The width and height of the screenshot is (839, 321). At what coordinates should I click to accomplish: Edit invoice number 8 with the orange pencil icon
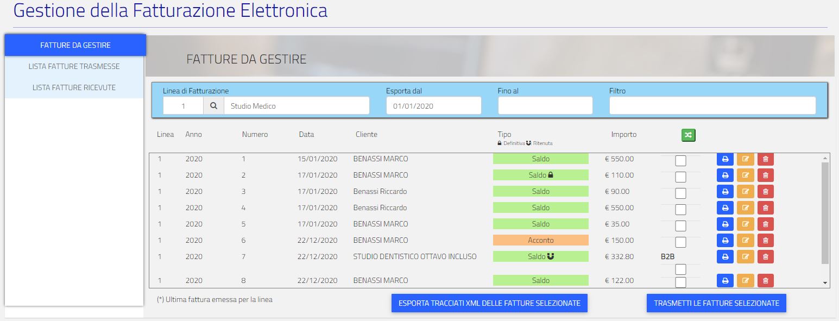tap(745, 280)
